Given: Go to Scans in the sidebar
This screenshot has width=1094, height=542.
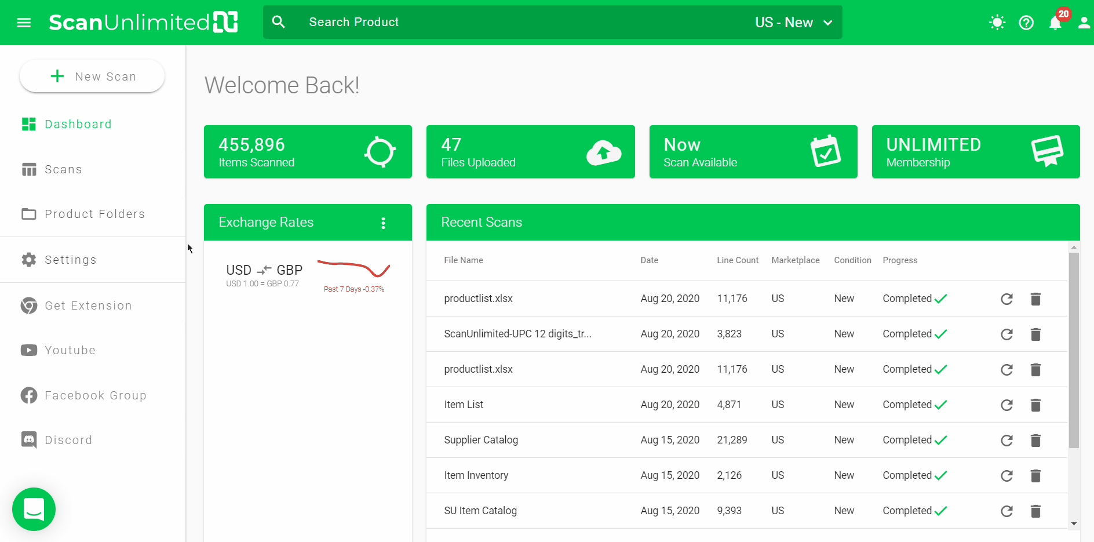Looking at the screenshot, I should [63, 169].
